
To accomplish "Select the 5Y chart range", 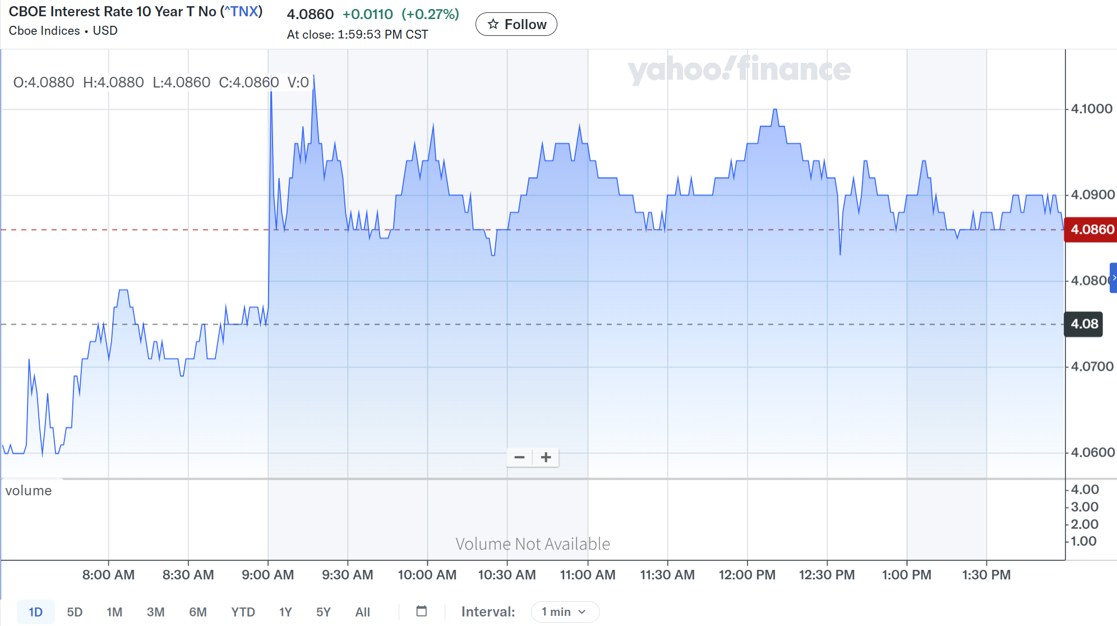I will click(x=324, y=611).
